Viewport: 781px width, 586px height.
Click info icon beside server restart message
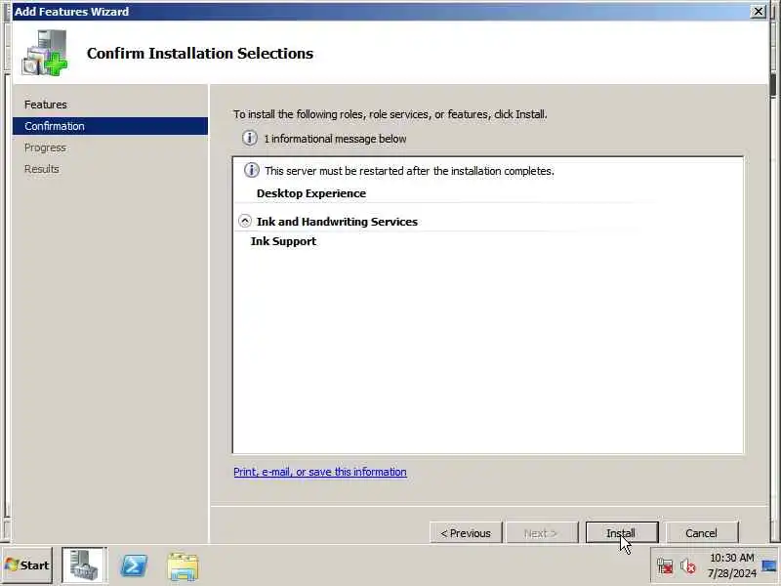click(251, 170)
